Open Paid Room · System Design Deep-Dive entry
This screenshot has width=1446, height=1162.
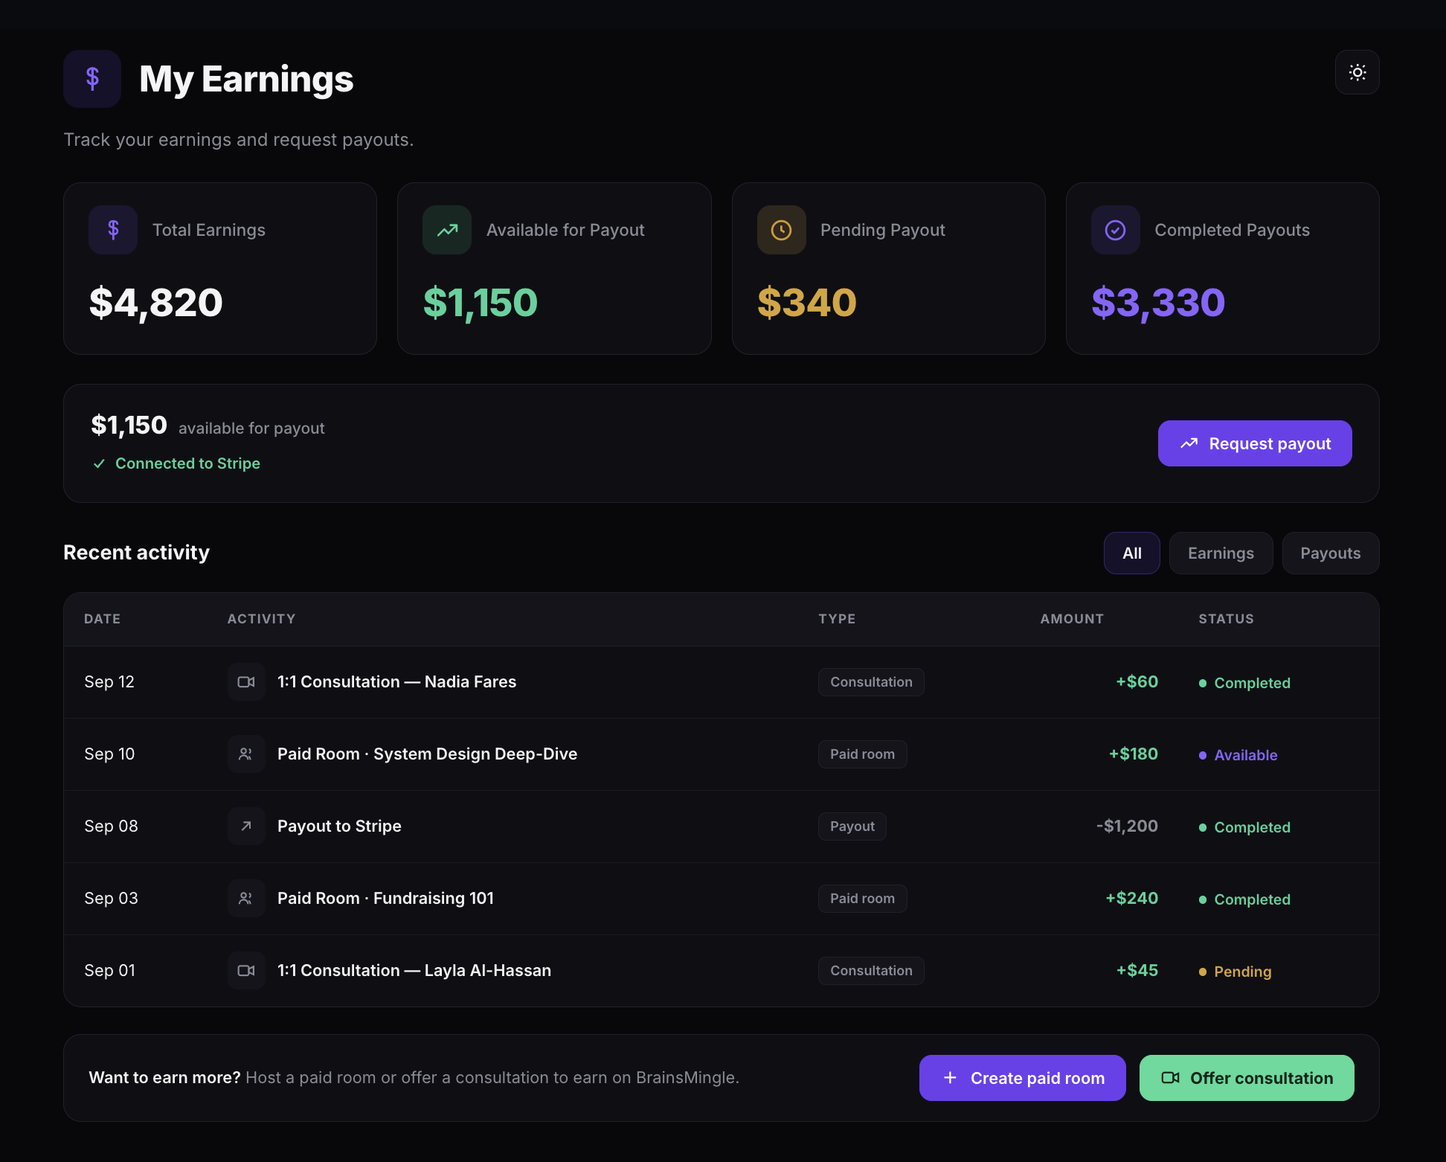722,754
